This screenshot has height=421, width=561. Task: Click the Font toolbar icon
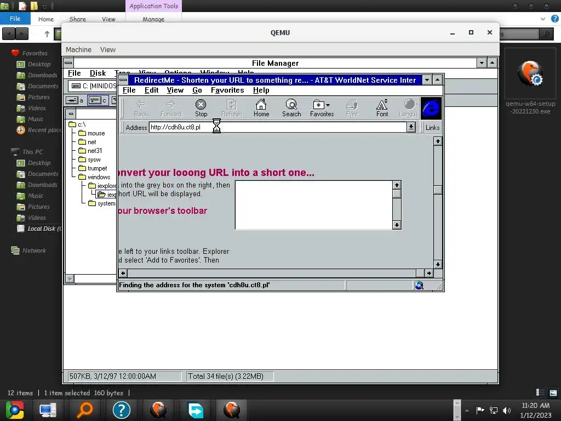[x=382, y=108]
